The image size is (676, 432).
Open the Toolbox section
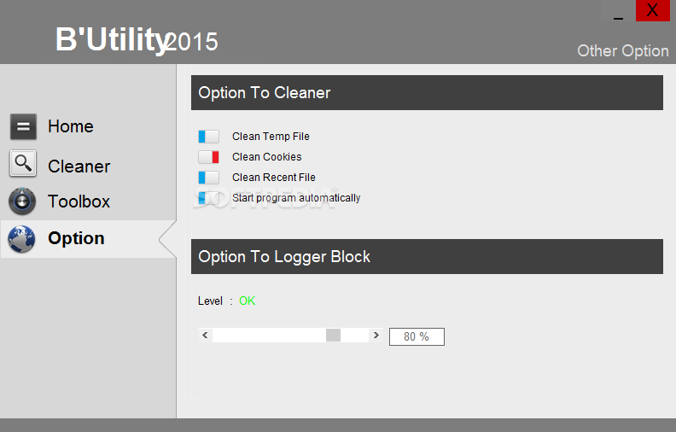click(x=79, y=201)
